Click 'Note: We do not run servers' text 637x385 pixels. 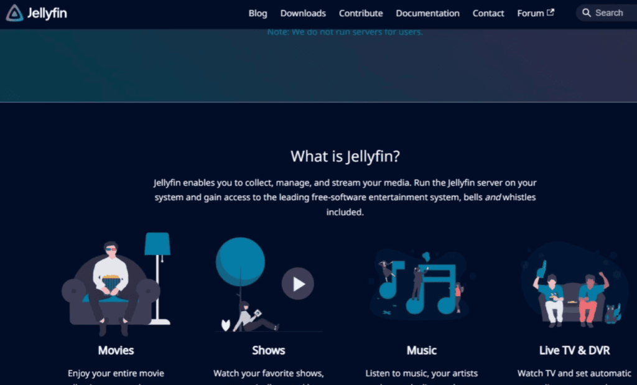345,32
